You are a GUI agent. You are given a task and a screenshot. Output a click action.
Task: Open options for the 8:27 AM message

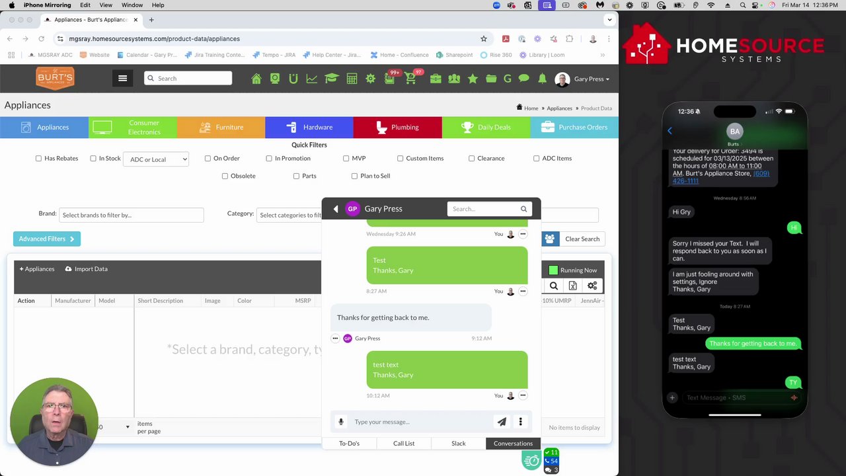pyautogui.click(x=523, y=291)
